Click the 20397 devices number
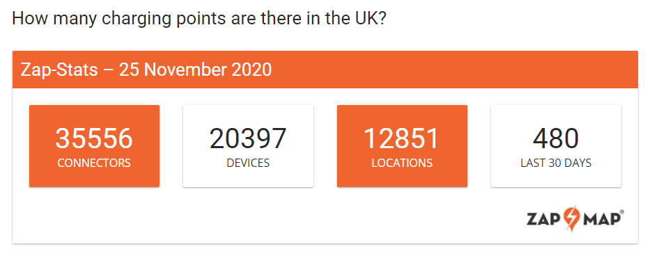The width and height of the screenshot is (645, 265). click(248, 138)
